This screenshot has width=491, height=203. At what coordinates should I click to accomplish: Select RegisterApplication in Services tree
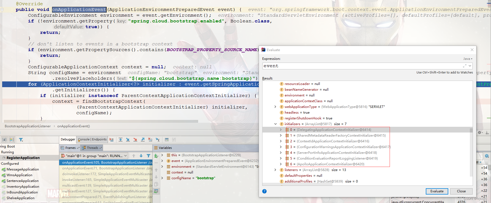23,158
